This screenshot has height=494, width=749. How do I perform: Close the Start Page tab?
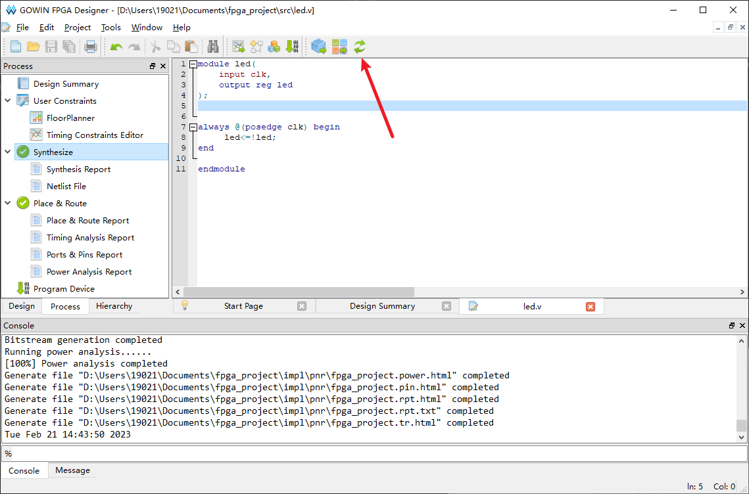coord(302,306)
